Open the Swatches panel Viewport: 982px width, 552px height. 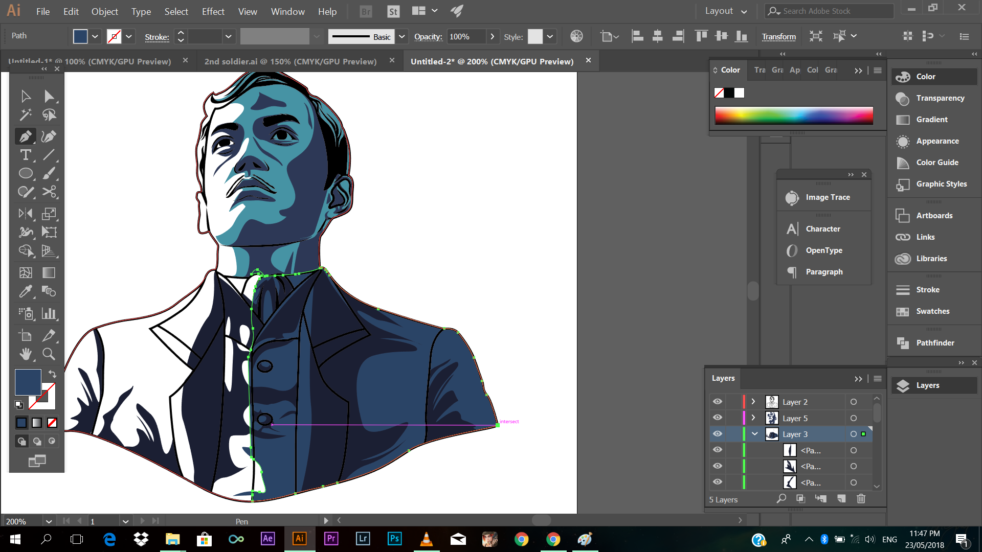point(934,311)
